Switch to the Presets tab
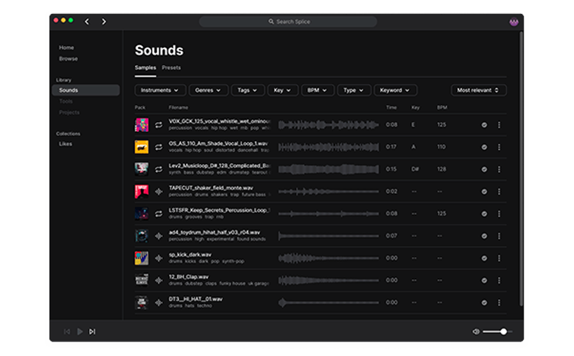574x356 pixels. (x=171, y=68)
